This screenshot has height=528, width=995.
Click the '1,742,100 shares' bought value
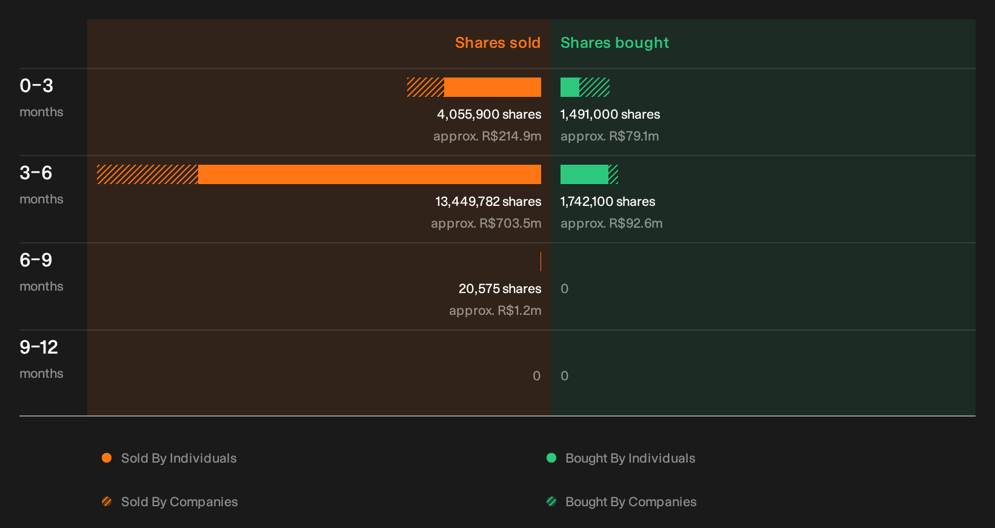tap(608, 202)
